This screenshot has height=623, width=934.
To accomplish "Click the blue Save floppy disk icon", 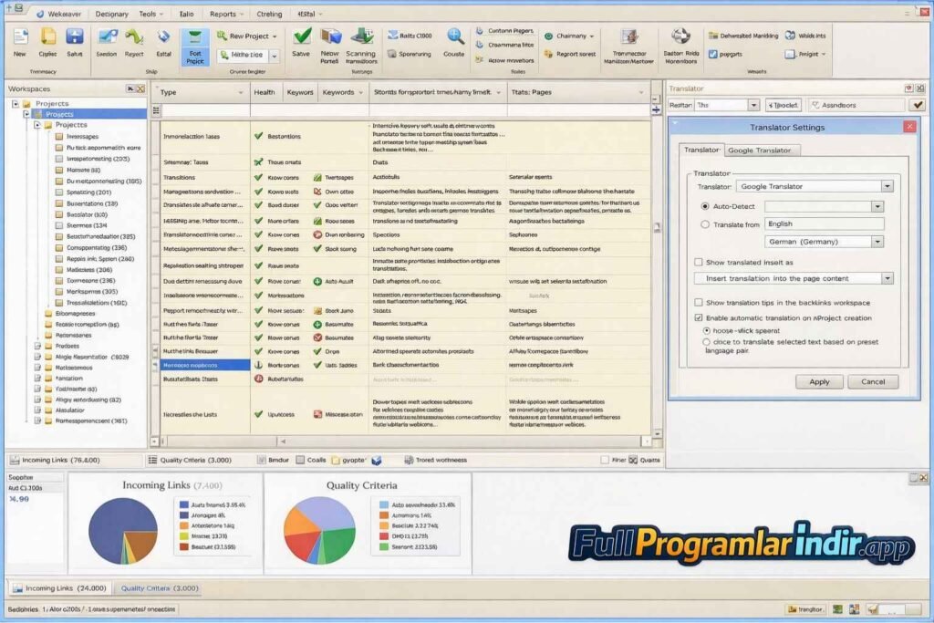I will [74, 38].
